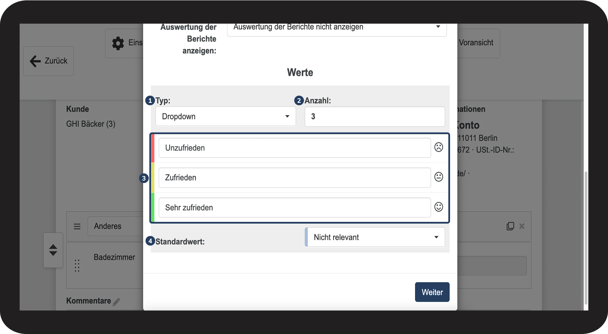Click the vertical scrollbar on the right
Viewport: 608px width, 334px height.
(x=586, y=238)
